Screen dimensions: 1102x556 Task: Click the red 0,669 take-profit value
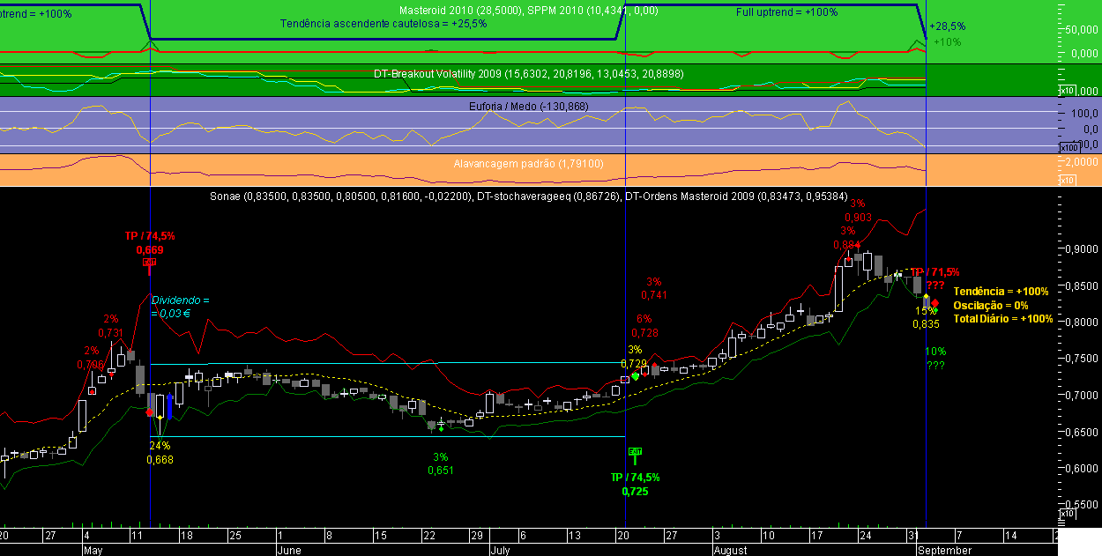point(149,250)
